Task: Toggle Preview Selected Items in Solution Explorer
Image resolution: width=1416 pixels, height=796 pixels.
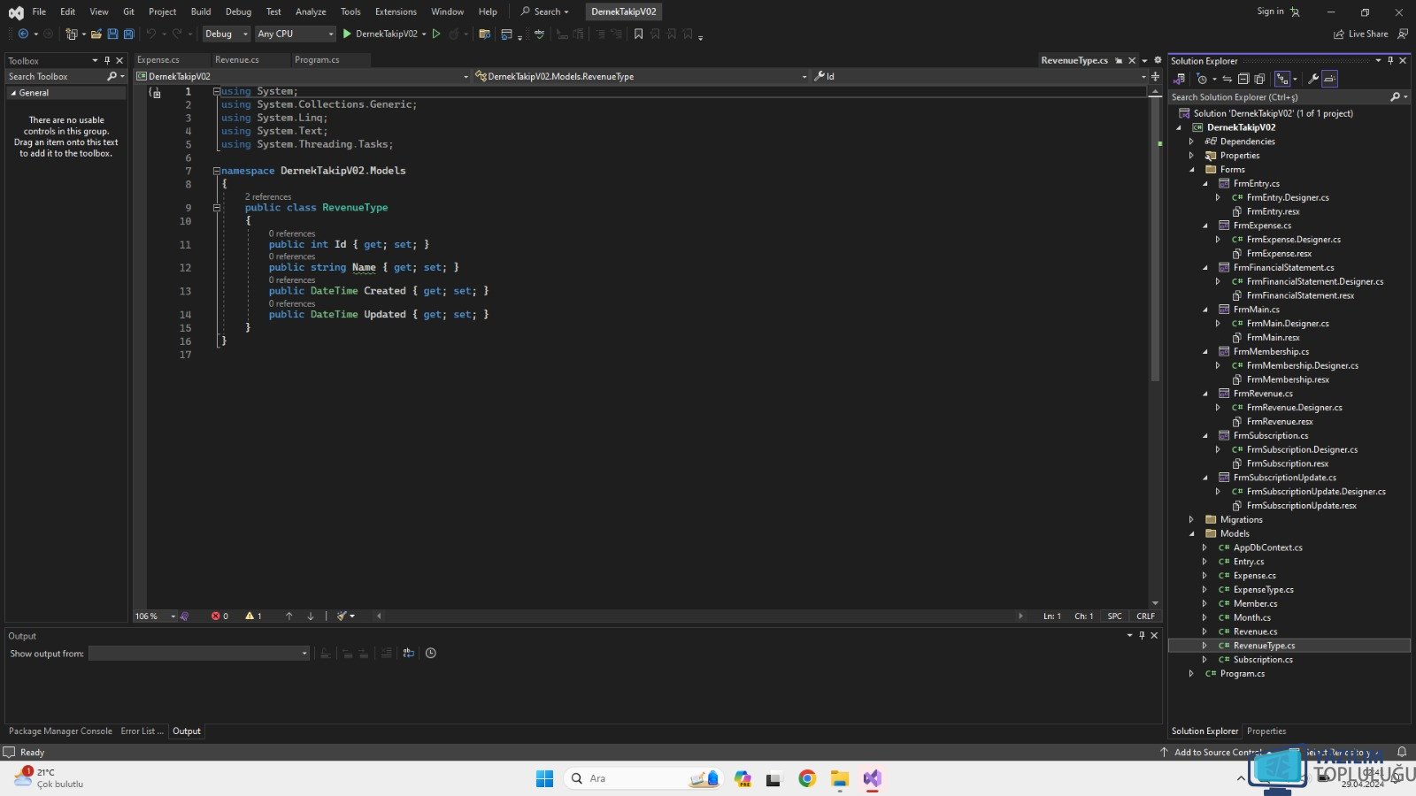Action: 1329,79
